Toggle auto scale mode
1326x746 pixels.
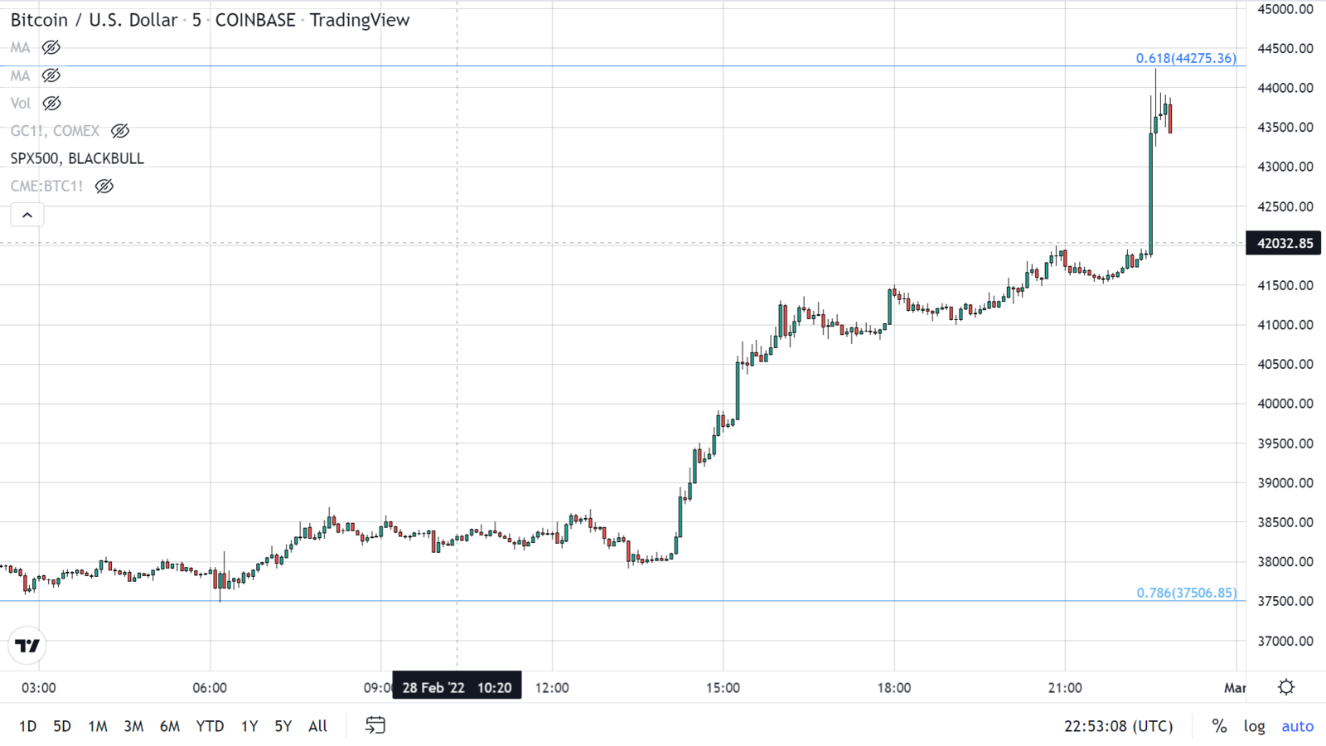(x=1297, y=726)
